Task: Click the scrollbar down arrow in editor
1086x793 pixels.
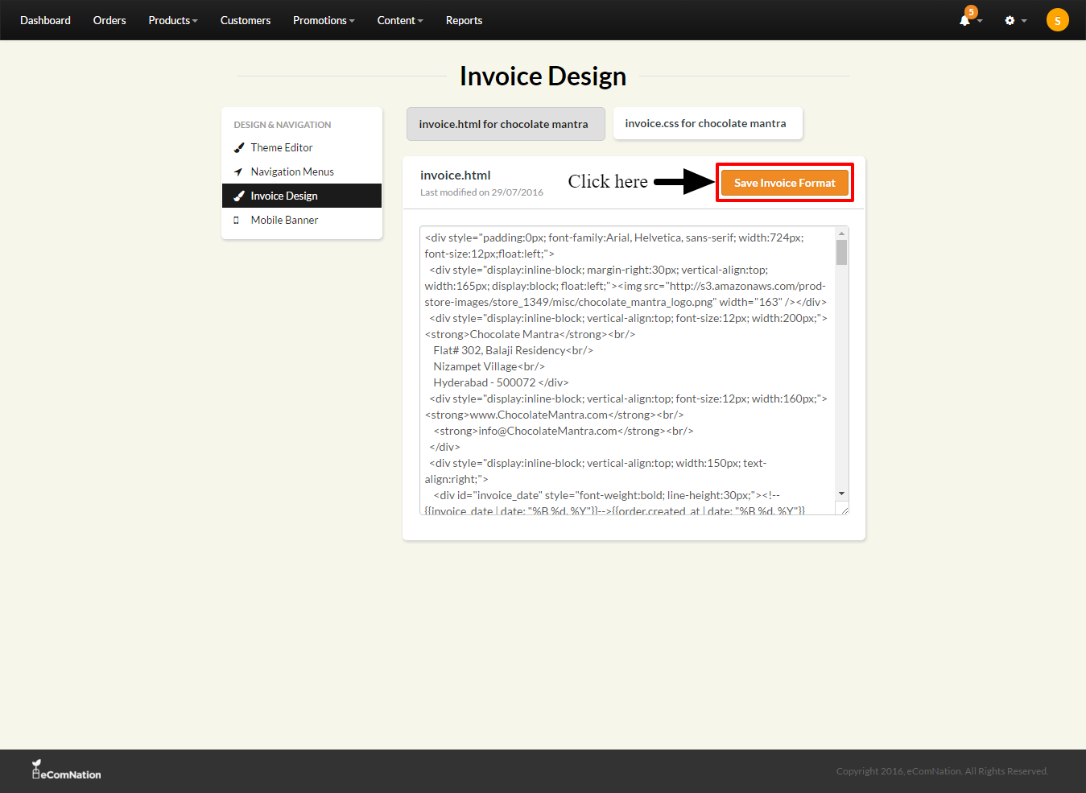Action: pyautogui.click(x=841, y=494)
